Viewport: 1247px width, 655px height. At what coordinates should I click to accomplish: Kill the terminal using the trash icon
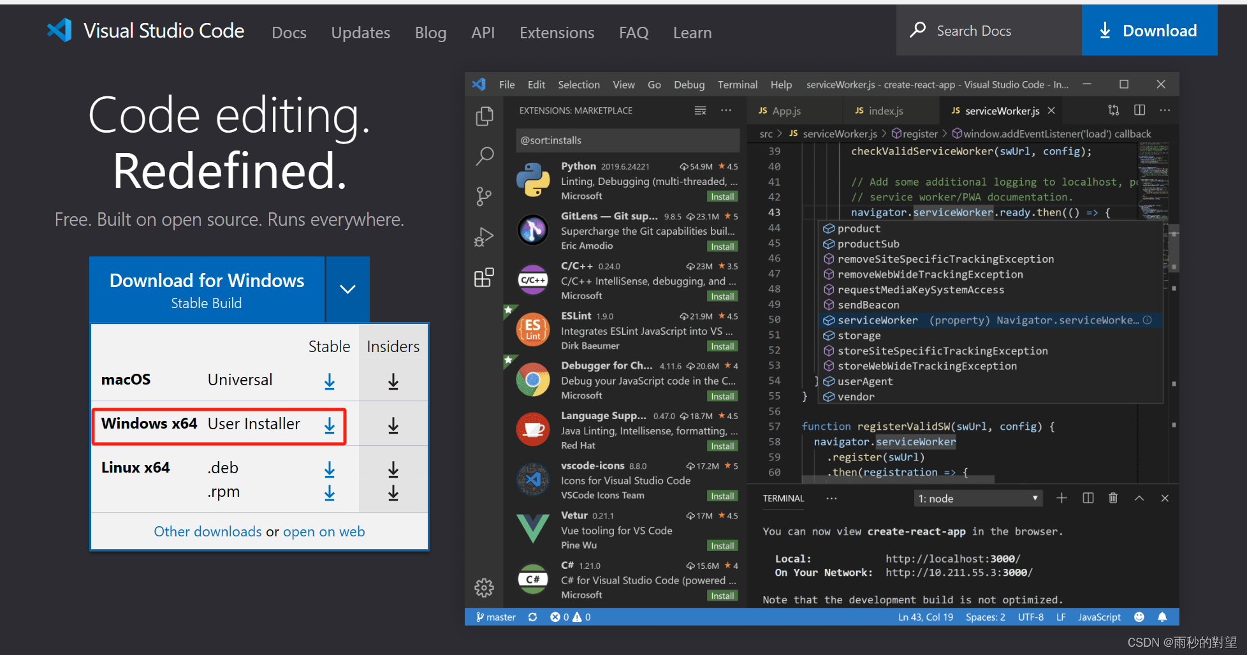(x=1113, y=498)
